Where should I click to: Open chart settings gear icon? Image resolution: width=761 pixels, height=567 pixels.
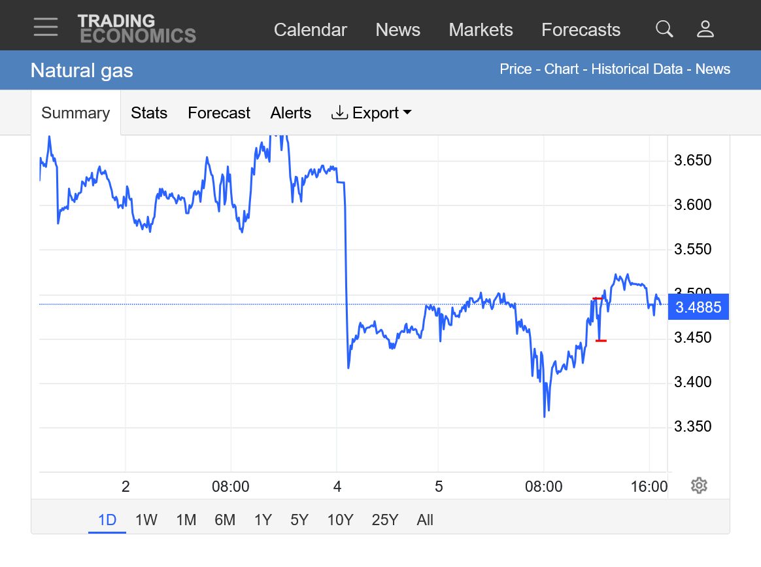[x=699, y=485]
